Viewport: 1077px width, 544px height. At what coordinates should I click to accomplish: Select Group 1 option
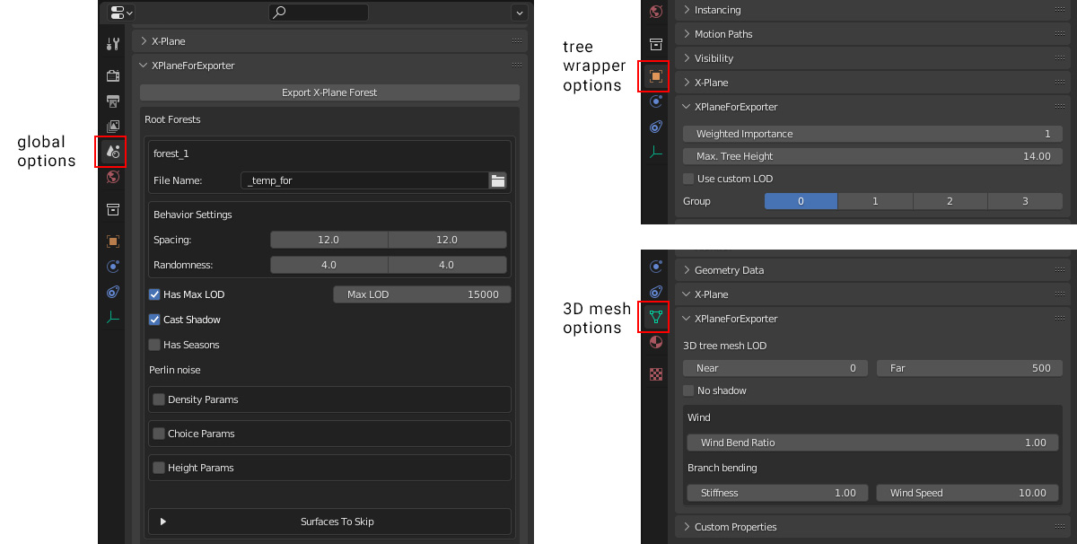875,202
